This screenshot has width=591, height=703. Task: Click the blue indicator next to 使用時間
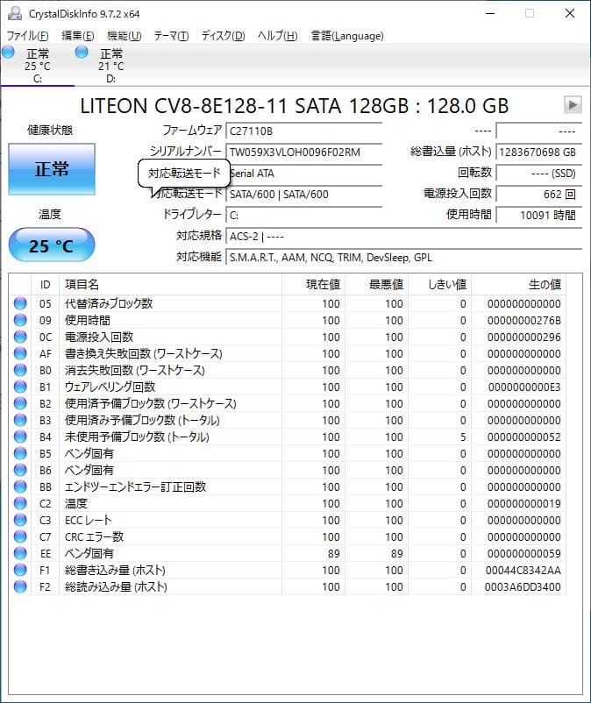pyautogui.click(x=20, y=320)
